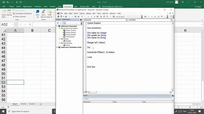Open Object Browser icon in VBA toolbar
This screenshot has height=114, width=204.
point(107,16)
